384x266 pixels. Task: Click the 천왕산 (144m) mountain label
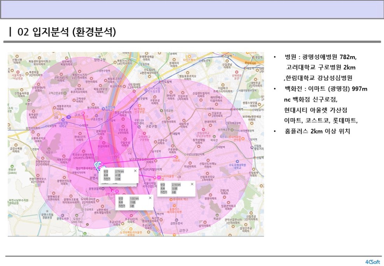[12, 171]
